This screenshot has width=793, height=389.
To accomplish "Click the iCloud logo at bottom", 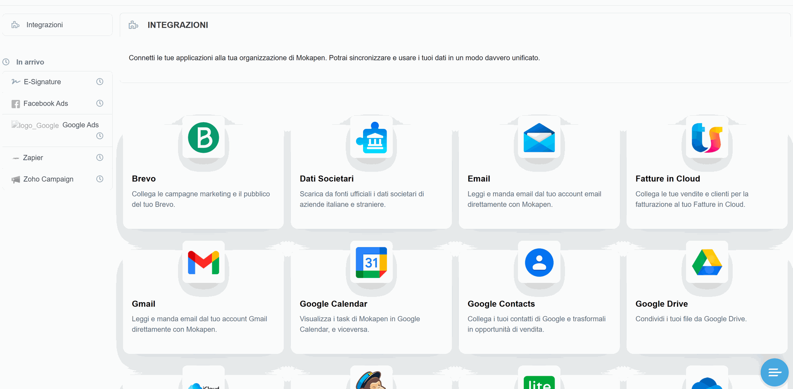I will coord(204,386).
